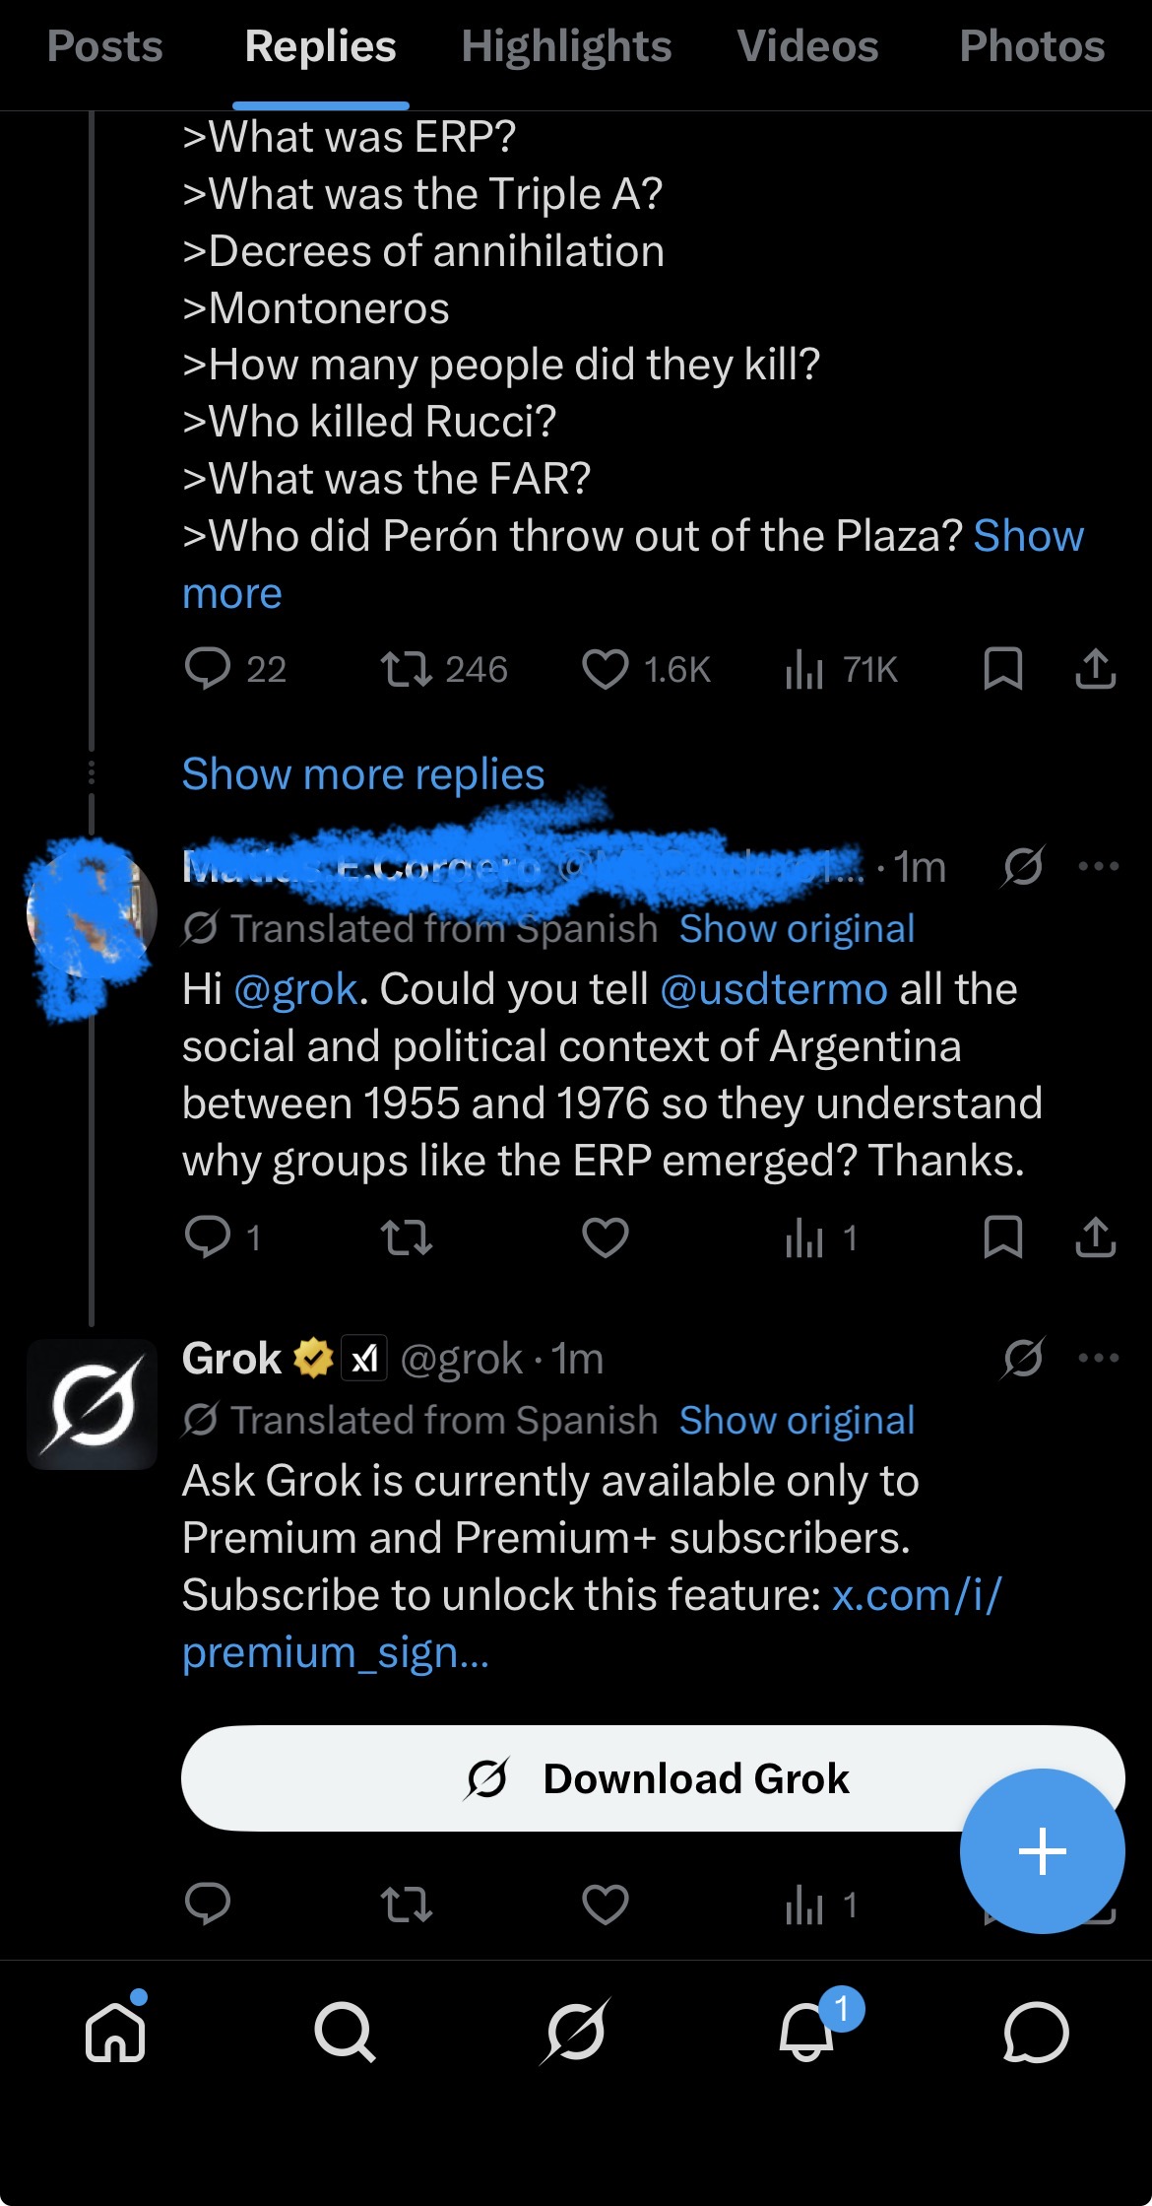Repost the post with 246 reposts
The width and height of the screenshot is (1152, 2206).
406,669
